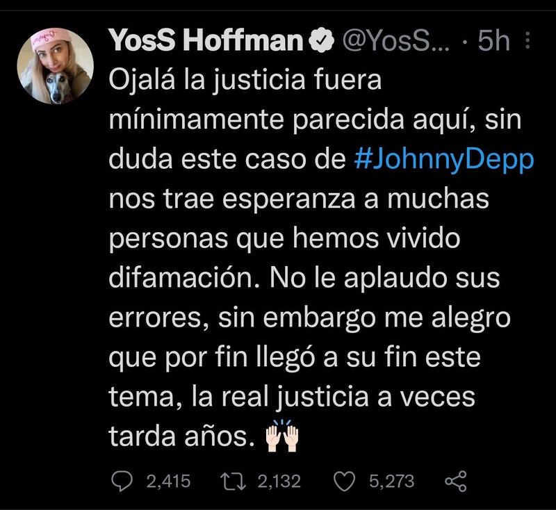Click the raised hands emoji

coord(282,438)
